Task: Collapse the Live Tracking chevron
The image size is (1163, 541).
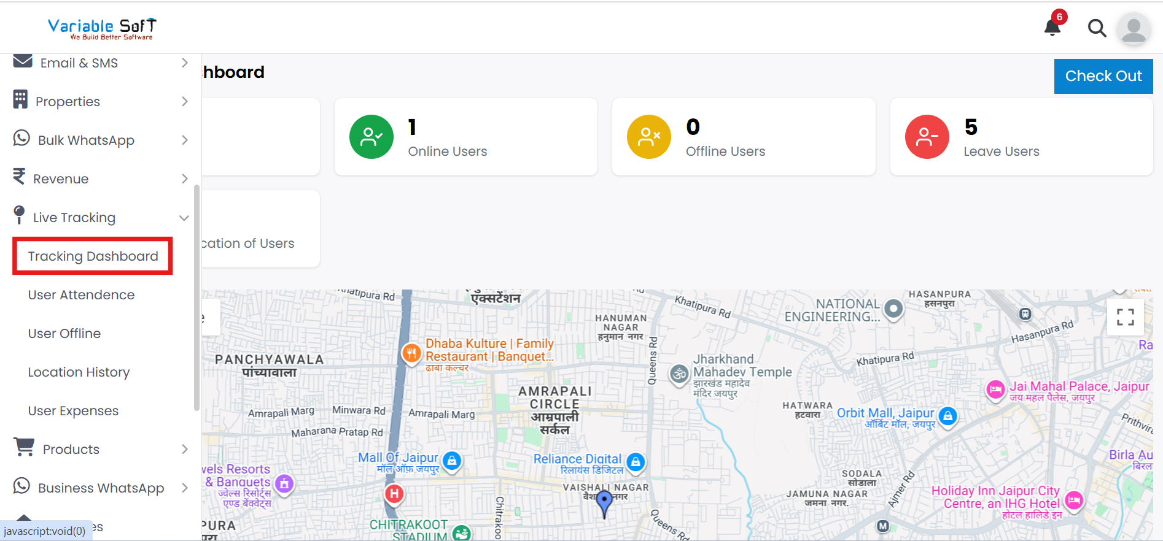Action: [184, 218]
